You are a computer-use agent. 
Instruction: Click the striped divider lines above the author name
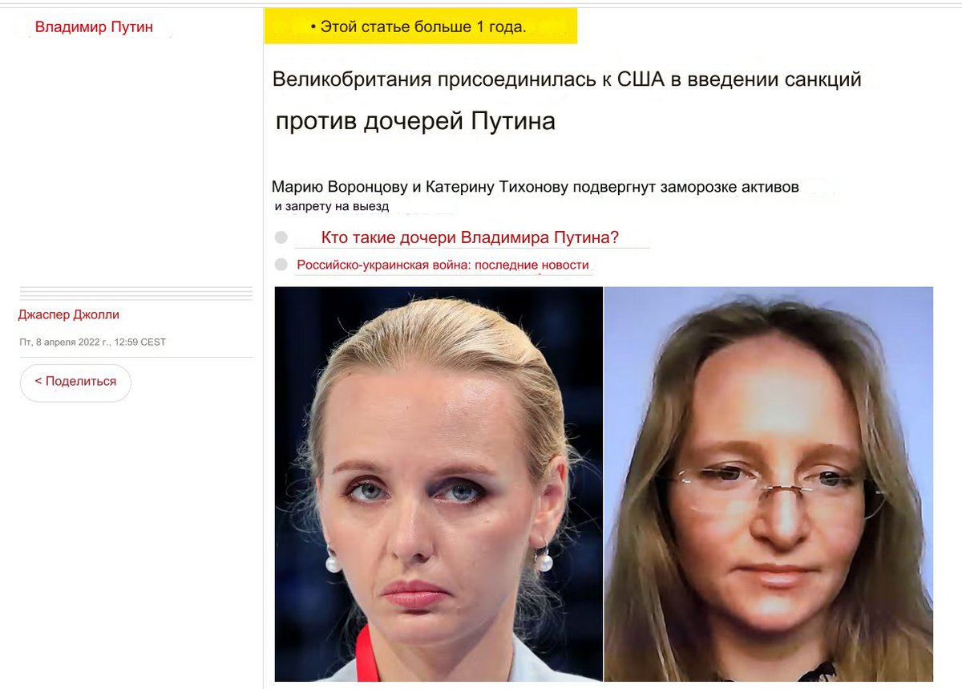point(136,293)
